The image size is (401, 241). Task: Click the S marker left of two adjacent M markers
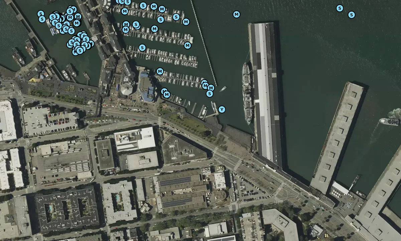click(143, 5)
